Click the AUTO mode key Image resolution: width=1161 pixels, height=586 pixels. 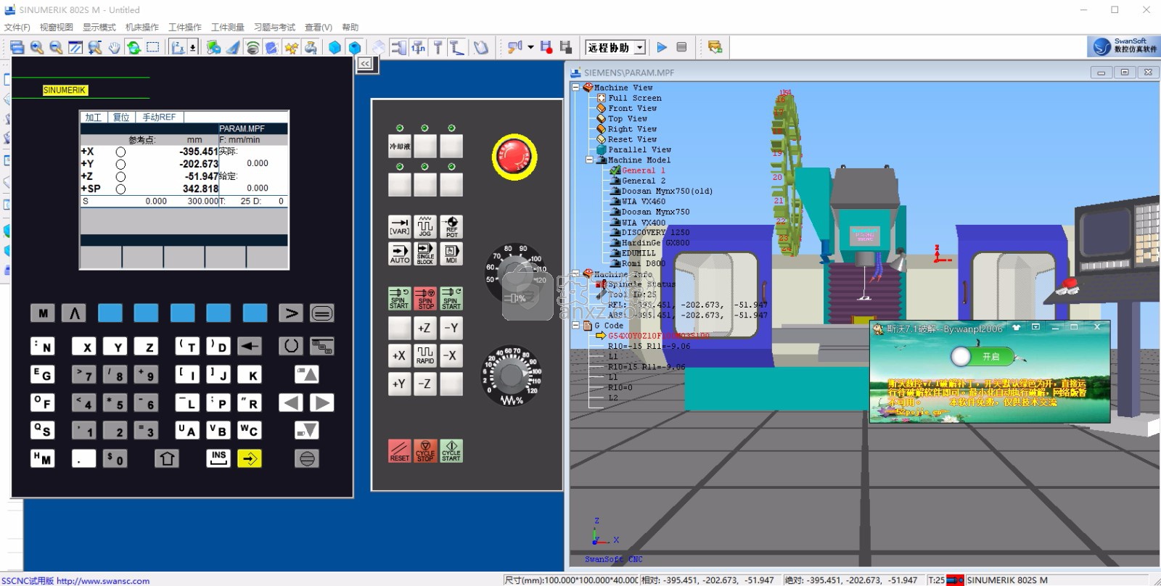pyautogui.click(x=400, y=253)
